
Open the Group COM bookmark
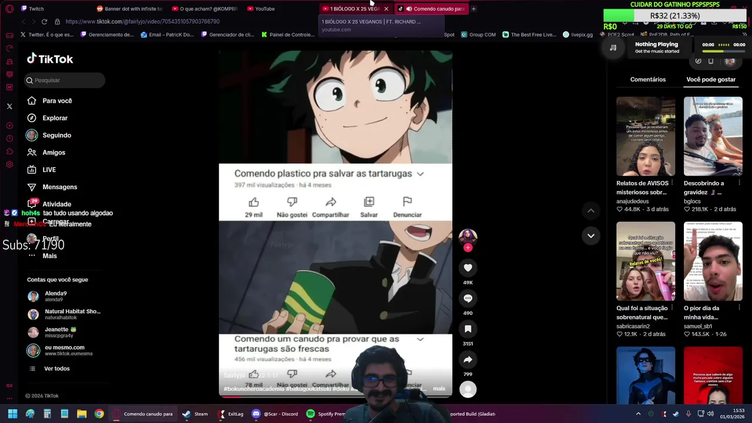tap(478, 35)
